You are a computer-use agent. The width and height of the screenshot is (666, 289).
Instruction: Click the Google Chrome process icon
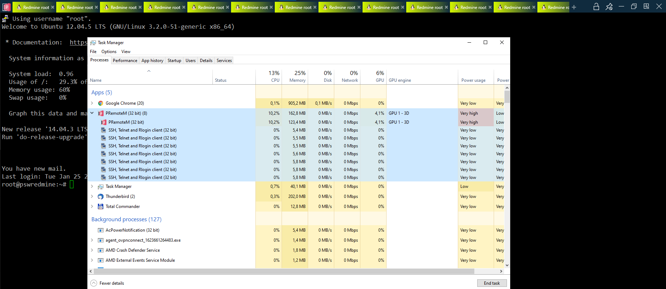click(101, 103)
